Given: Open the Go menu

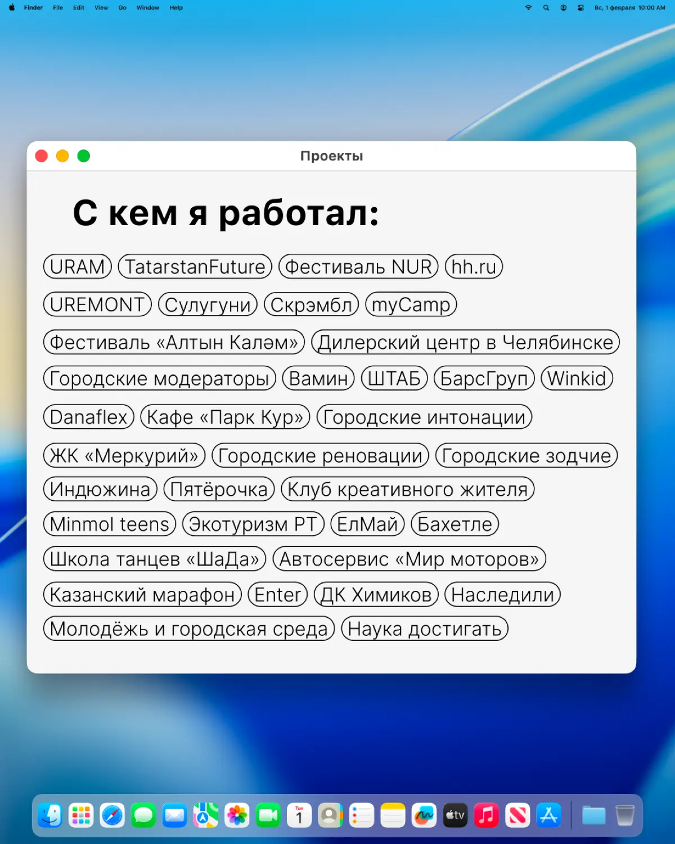Looking at the screenshot, I should [123, 8].
